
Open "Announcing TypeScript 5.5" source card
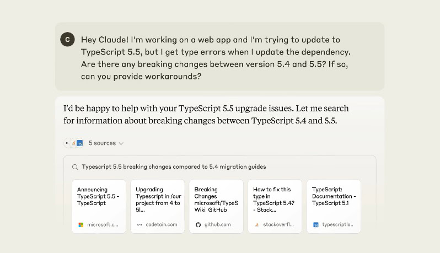[x=99, y=206]
